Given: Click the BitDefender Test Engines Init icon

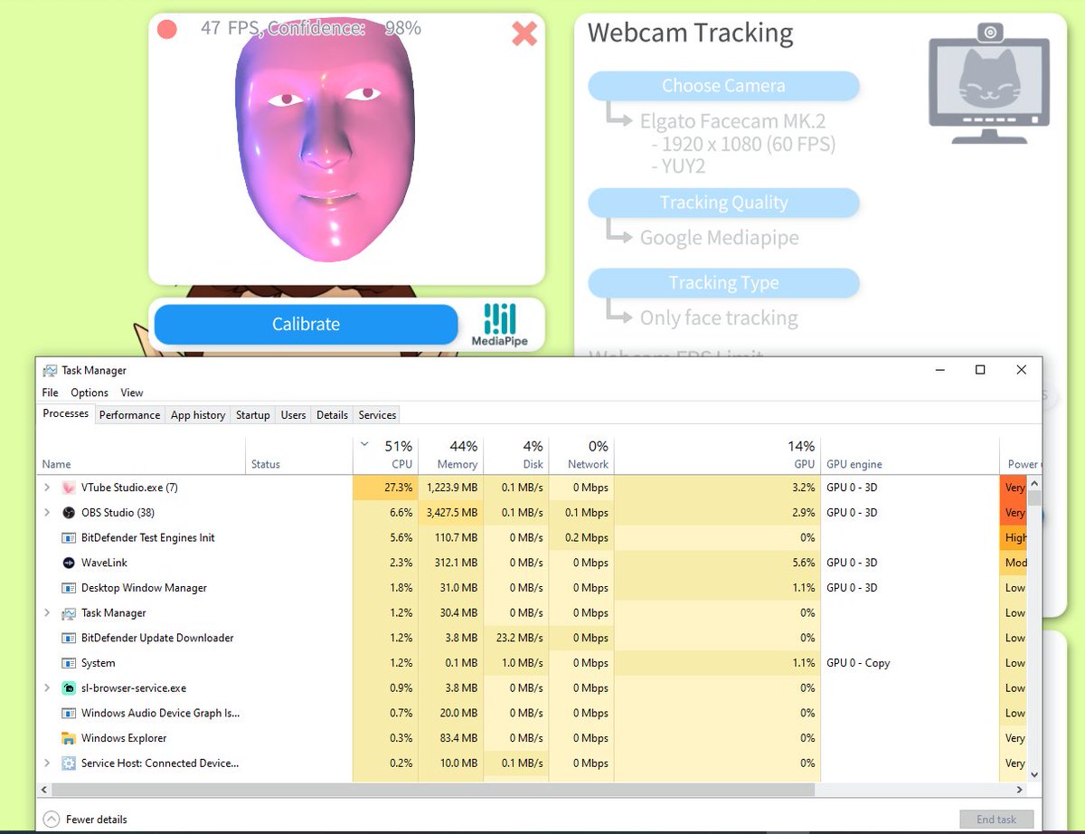Looking at the screenshot, I should (x=69, y=537).
